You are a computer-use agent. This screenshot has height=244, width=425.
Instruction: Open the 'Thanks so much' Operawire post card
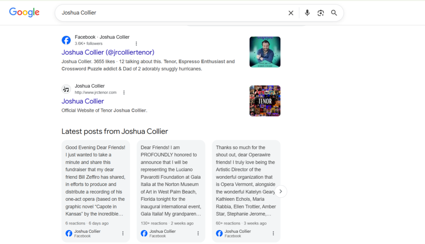click(x=246, y=191)
